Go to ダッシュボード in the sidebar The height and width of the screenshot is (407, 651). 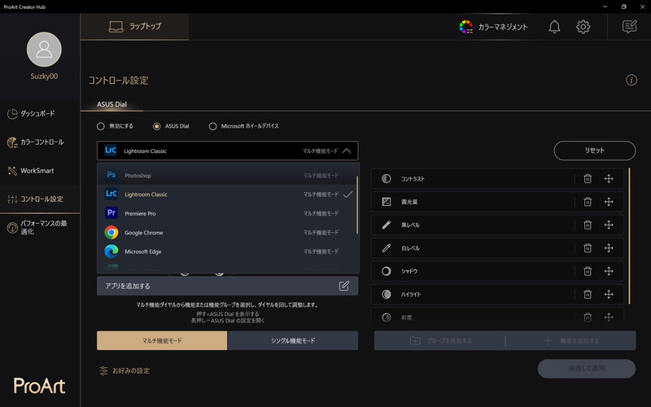(40, 113)
